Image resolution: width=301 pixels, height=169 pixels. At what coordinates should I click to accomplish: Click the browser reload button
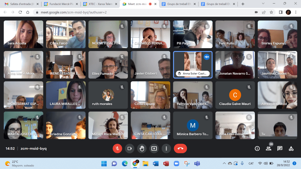pos(20,12)
